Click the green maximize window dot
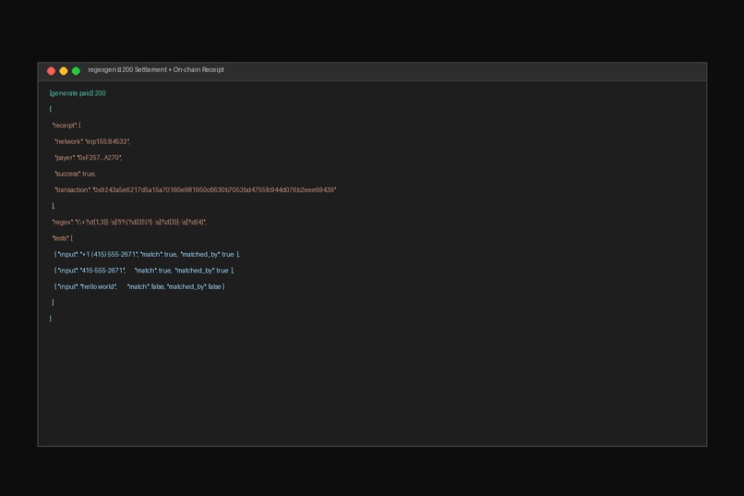The width and height of the screenshot is (744, 496). coord(76,71)
